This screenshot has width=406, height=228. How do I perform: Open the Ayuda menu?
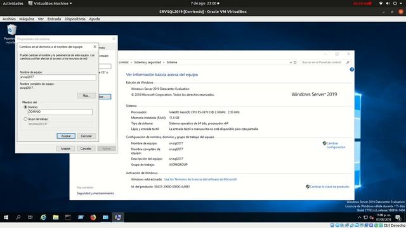tap(95, 19)
